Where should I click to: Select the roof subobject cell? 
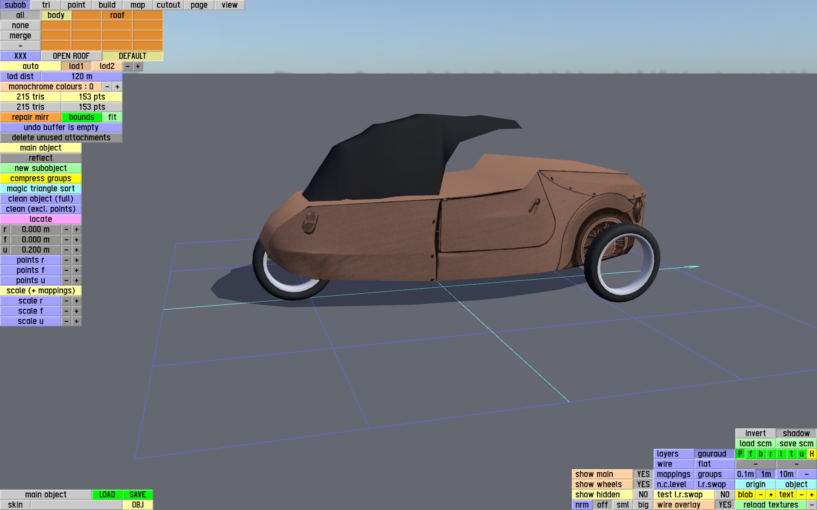tap(117, 15)
